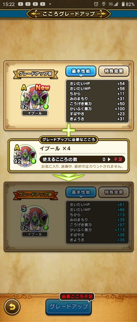Tap the alarm clock status bar icon

tap(96, 4)
